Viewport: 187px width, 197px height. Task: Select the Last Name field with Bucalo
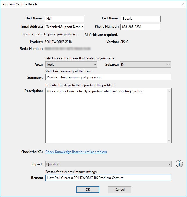point(141,19)
